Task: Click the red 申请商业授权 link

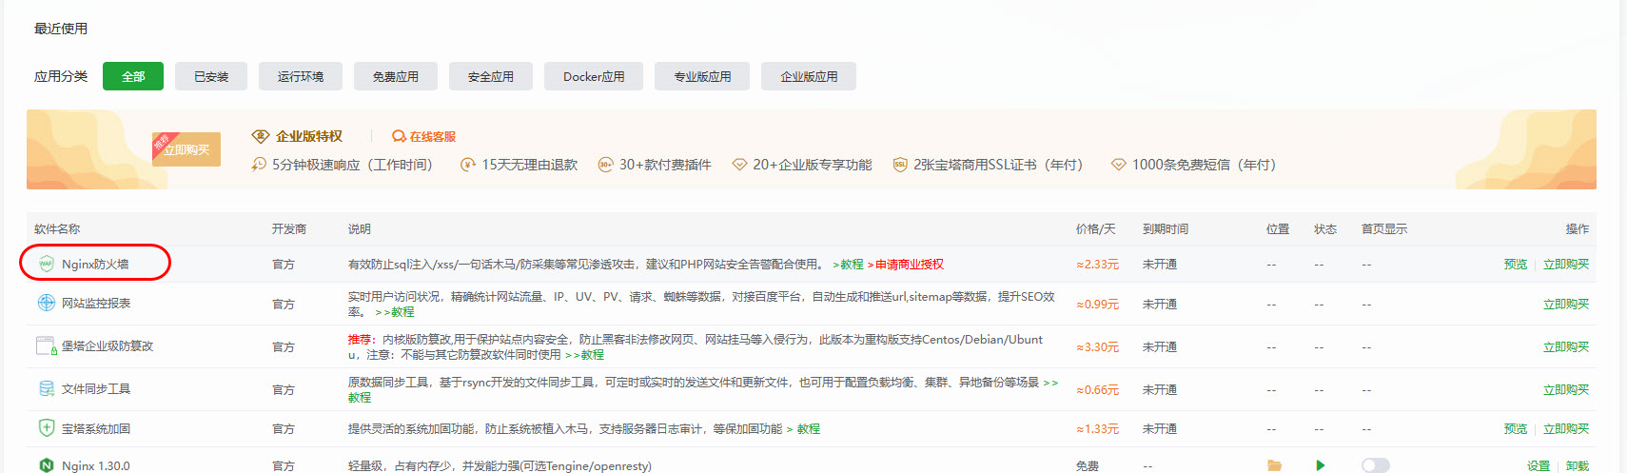Action: (910, 264)
